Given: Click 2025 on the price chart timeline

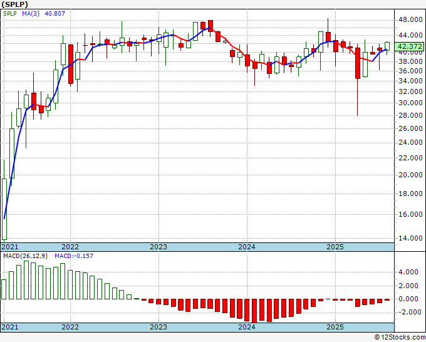Looking at the screenshot, I should pos(335,247).
